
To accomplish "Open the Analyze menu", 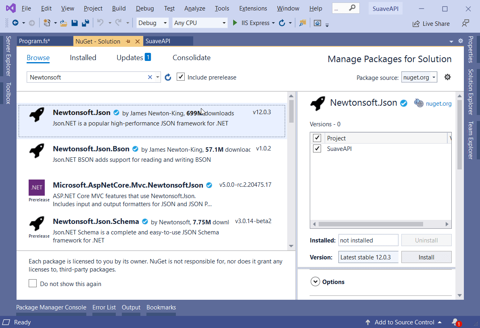I will (x=195, y=8).
